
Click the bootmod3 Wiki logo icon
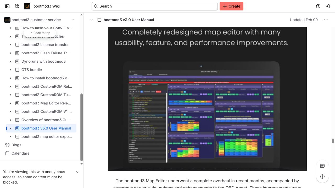click(x=27, y=6)
